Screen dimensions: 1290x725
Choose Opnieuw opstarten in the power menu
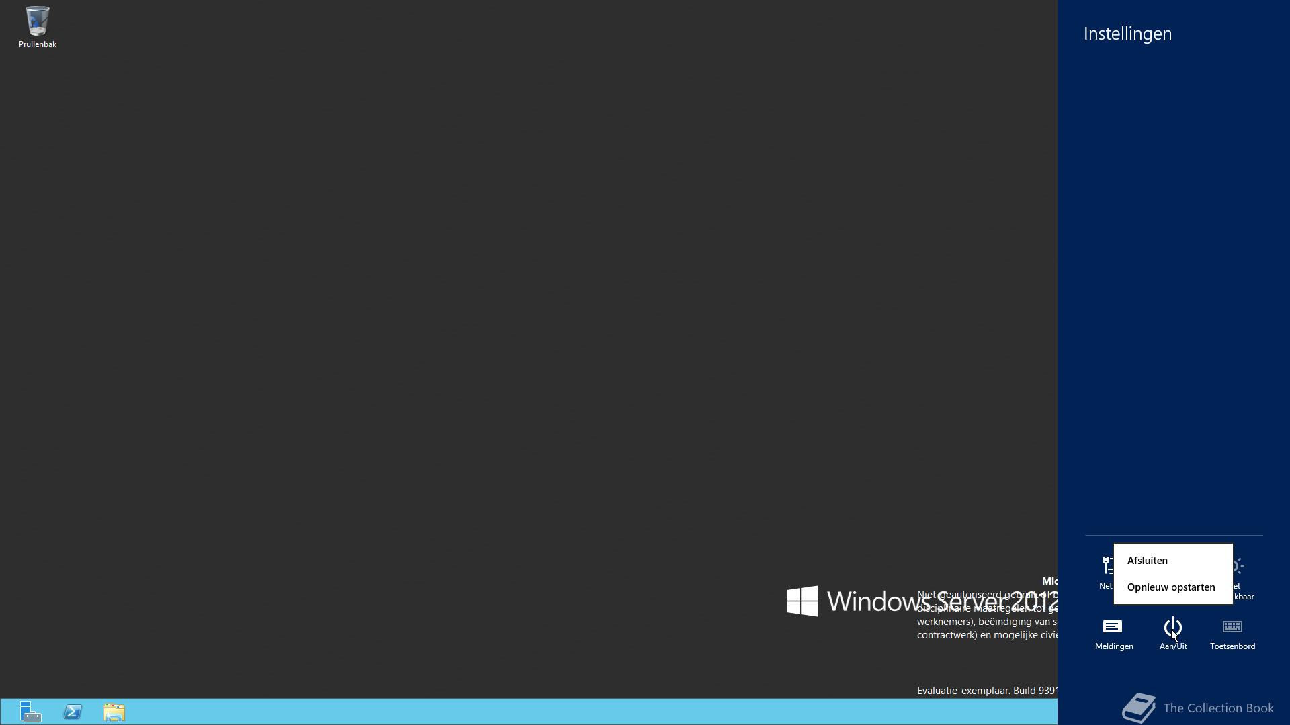(1173, 587)
